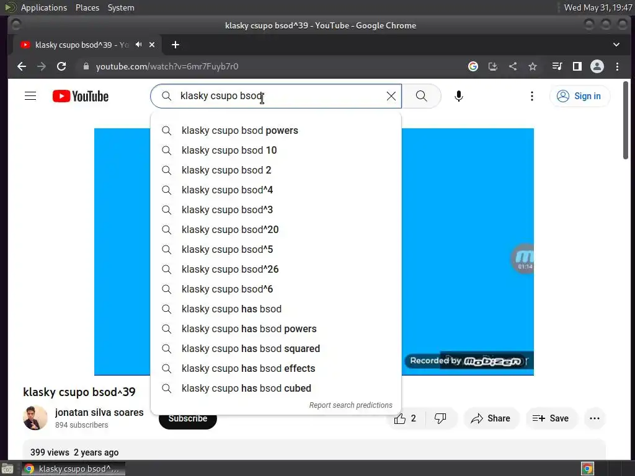This screenshot has height=476, width=635.
Task: Open the jonatan silva soares channel name
Action: (x=99, y=412)
